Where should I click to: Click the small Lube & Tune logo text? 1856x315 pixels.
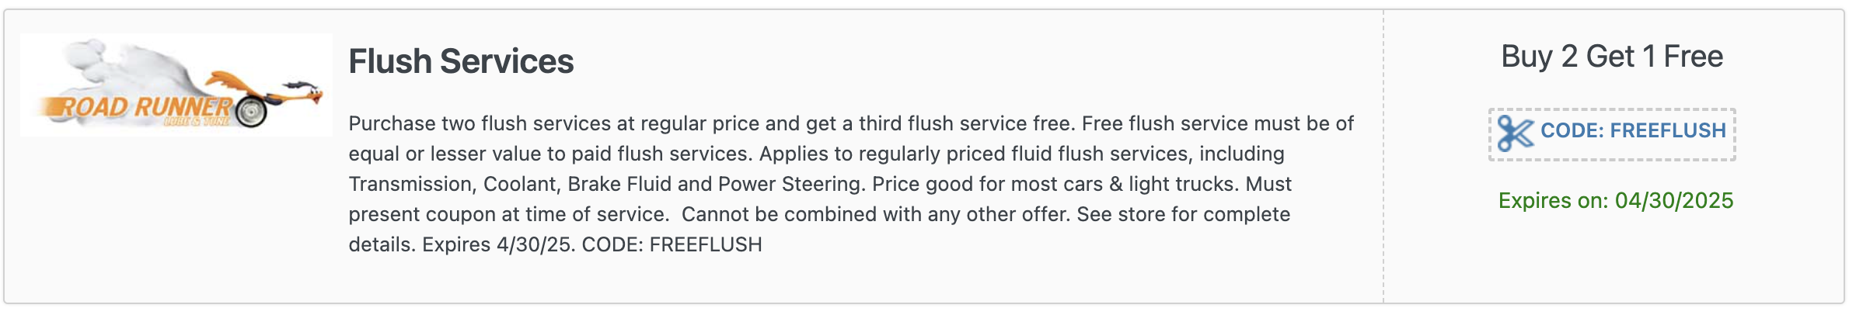pyautogui.click(x=196, y=121)
